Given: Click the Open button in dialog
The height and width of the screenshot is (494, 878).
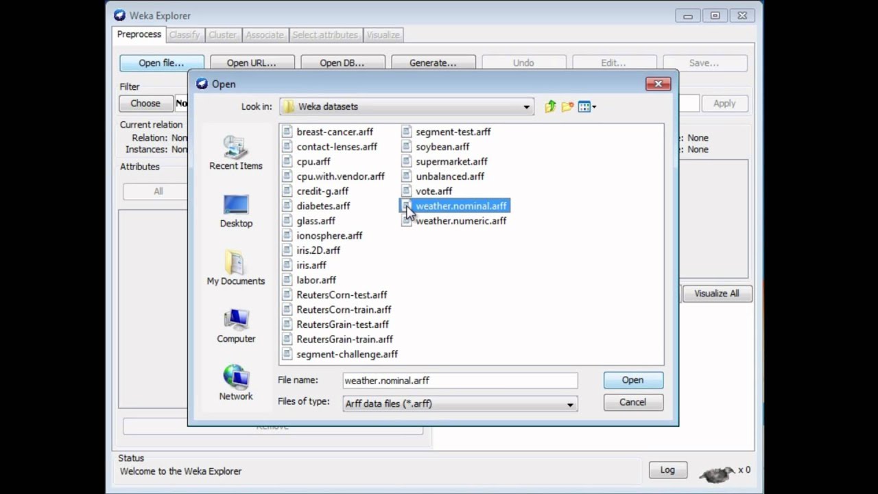Looking at the screenshot, I should coord(632,380).
